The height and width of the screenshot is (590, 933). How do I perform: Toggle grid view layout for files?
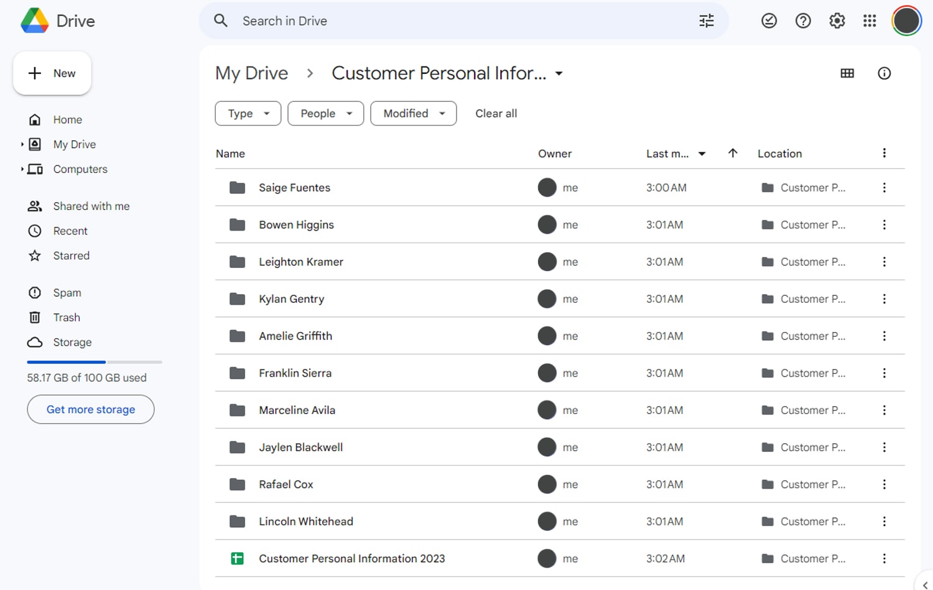(847, 73)
